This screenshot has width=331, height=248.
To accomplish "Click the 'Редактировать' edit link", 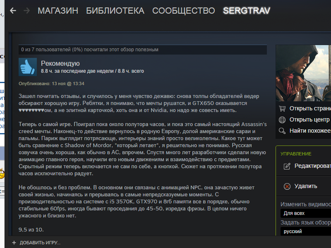I will [313, 166].
